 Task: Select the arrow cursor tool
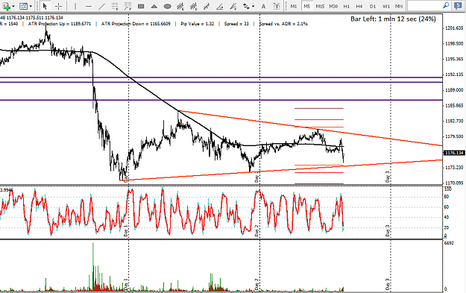click(x=45, y=6)
